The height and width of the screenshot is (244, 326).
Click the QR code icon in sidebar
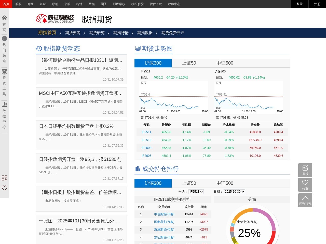point(4,178)
